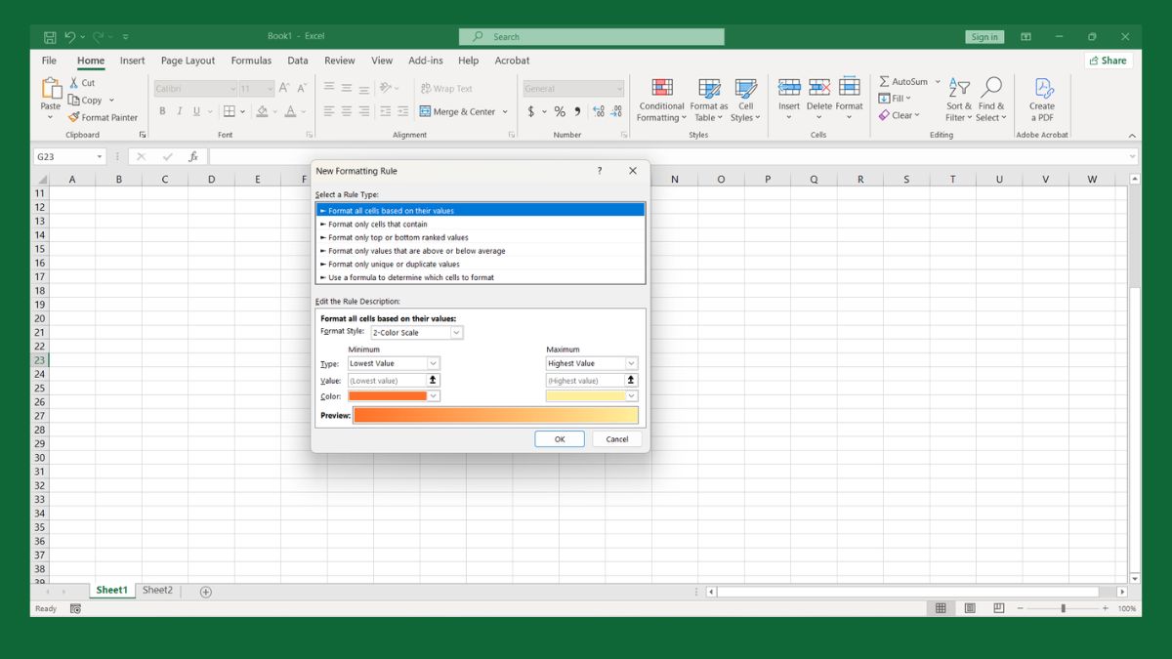The height and width of the screenshot is (659, 1172).
Task: Open the Maximum Color dropdown
Action: [x=629, y=395]
